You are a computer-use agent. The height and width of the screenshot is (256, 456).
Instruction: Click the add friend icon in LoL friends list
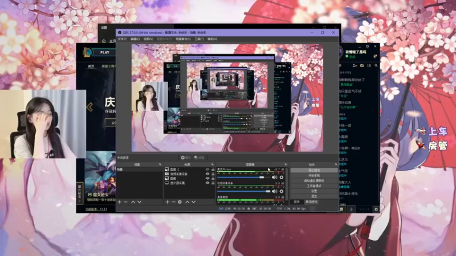pos(355,66)
